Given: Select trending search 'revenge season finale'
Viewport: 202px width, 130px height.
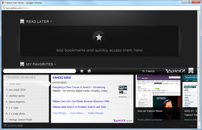Looking at the screenshot, I should click(26, 120).
